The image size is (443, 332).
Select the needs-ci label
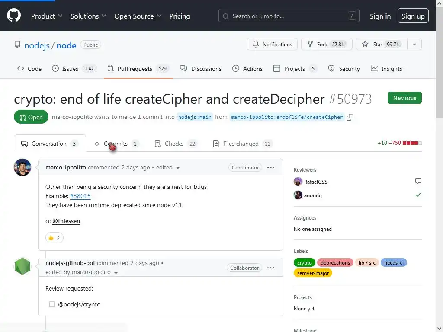(394, 262)
